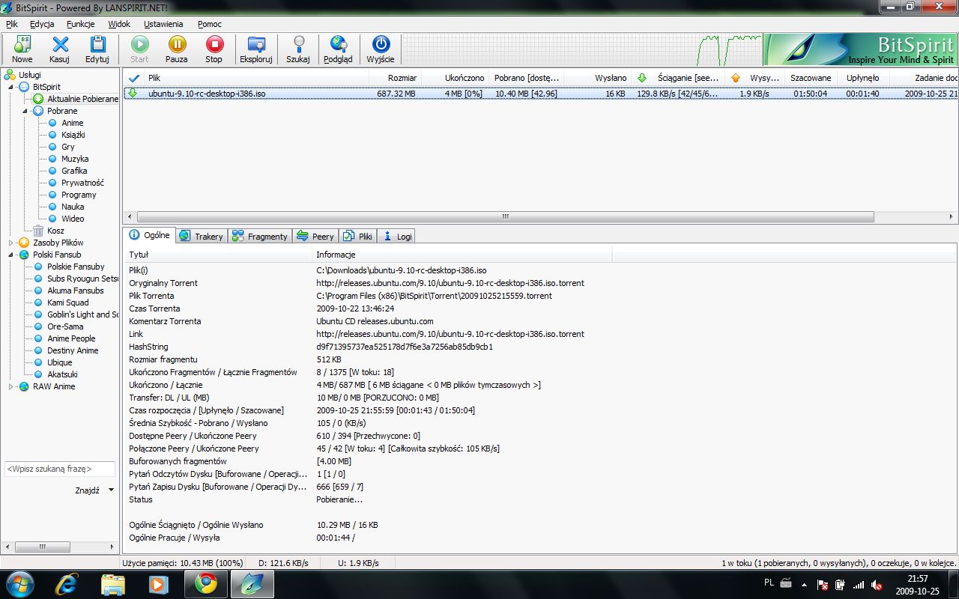Sort by the Ukończono column header
This screenshot has height=599, width=959.
pos(454,77)
